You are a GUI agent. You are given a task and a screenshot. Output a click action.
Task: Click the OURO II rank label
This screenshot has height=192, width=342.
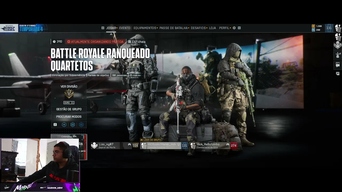point(69,103)
